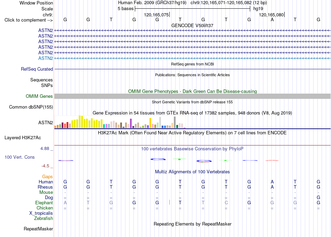Click the light blue ASTN2 transcript arrow line
Viewport: 331px width, 237px height.
coord(192,58)
